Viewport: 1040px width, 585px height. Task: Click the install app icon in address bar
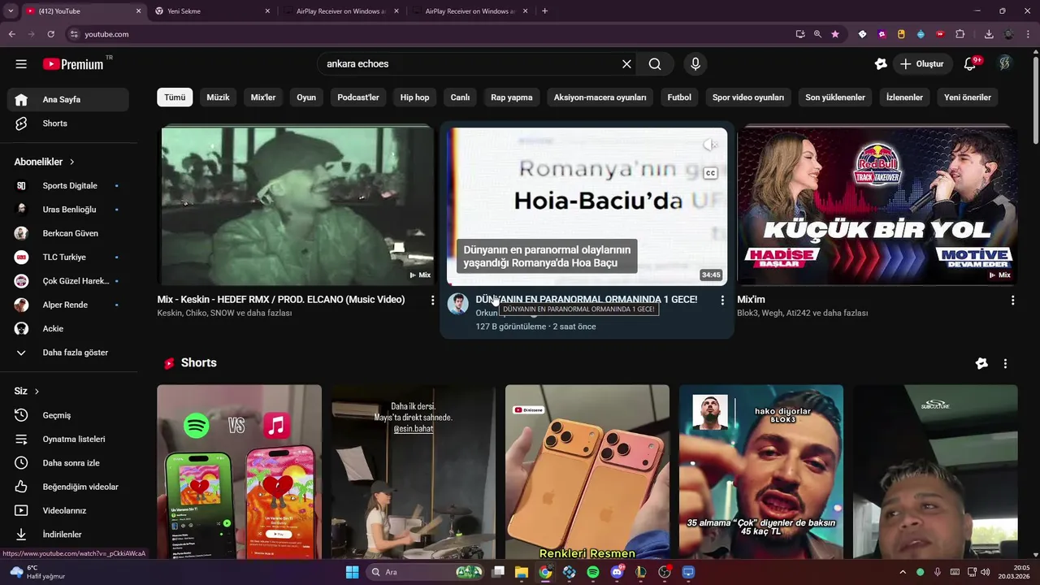point(800,34)
